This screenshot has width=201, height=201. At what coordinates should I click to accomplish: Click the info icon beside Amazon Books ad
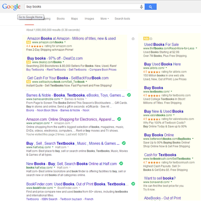pos(133,39)
